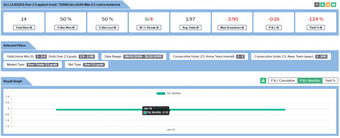The width and height of the screenshot is (340, 138).
Task: Show info for Max Drawdown
Action: click(243, 28)
